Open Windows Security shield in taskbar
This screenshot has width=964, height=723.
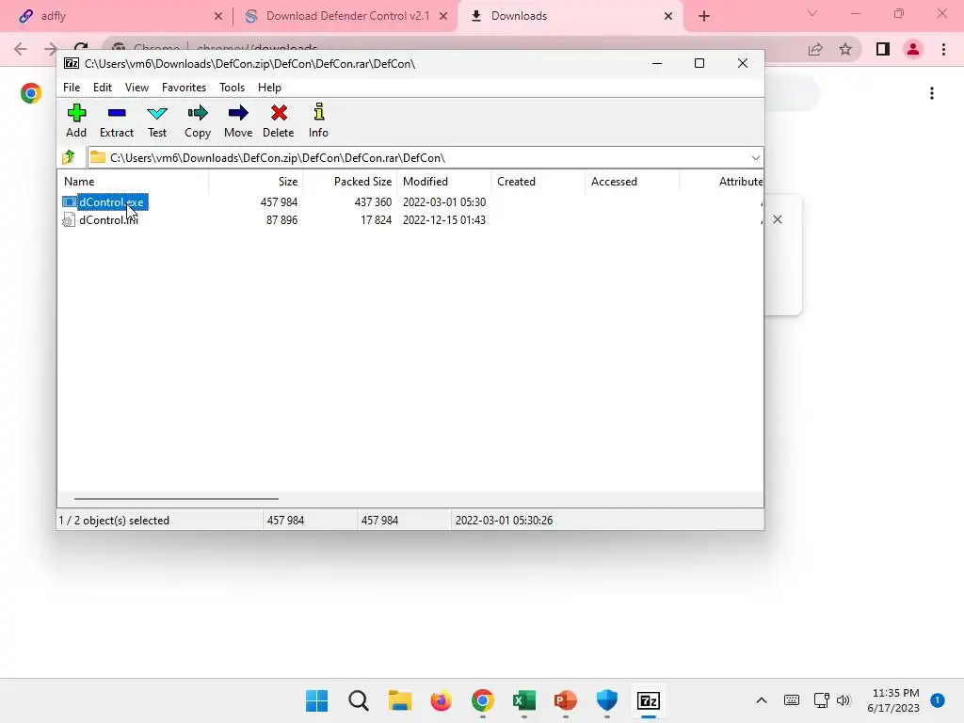(607, 700)
